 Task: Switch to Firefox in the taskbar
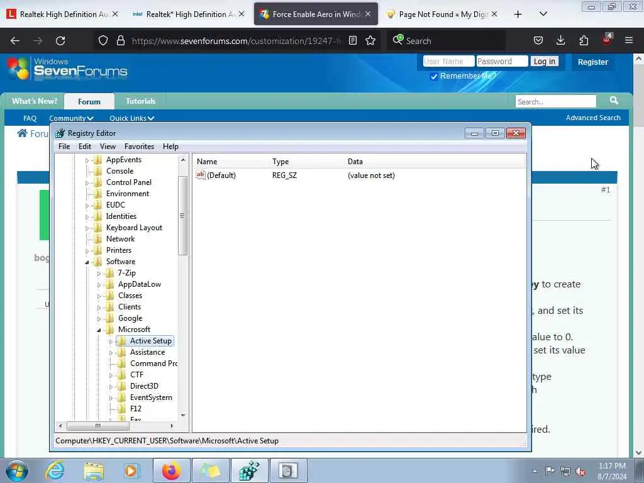tap(171, 470)
